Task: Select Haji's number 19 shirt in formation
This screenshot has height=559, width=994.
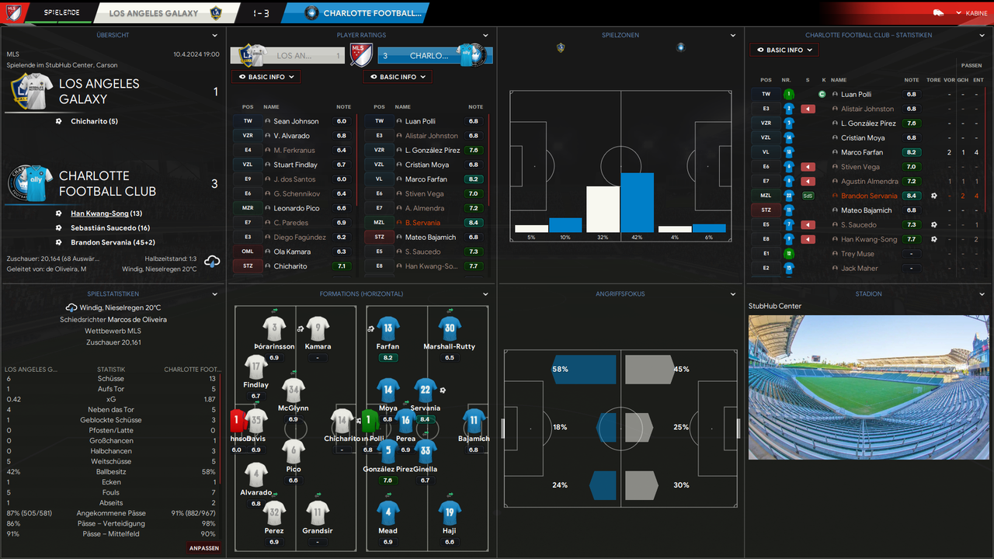Action: click(x=450, y=512)
